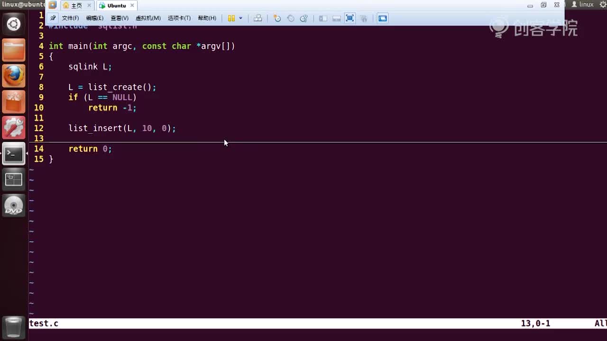Toggle full screen mode in VMware
The image size is (607, 341).
[x=349, y=18]
